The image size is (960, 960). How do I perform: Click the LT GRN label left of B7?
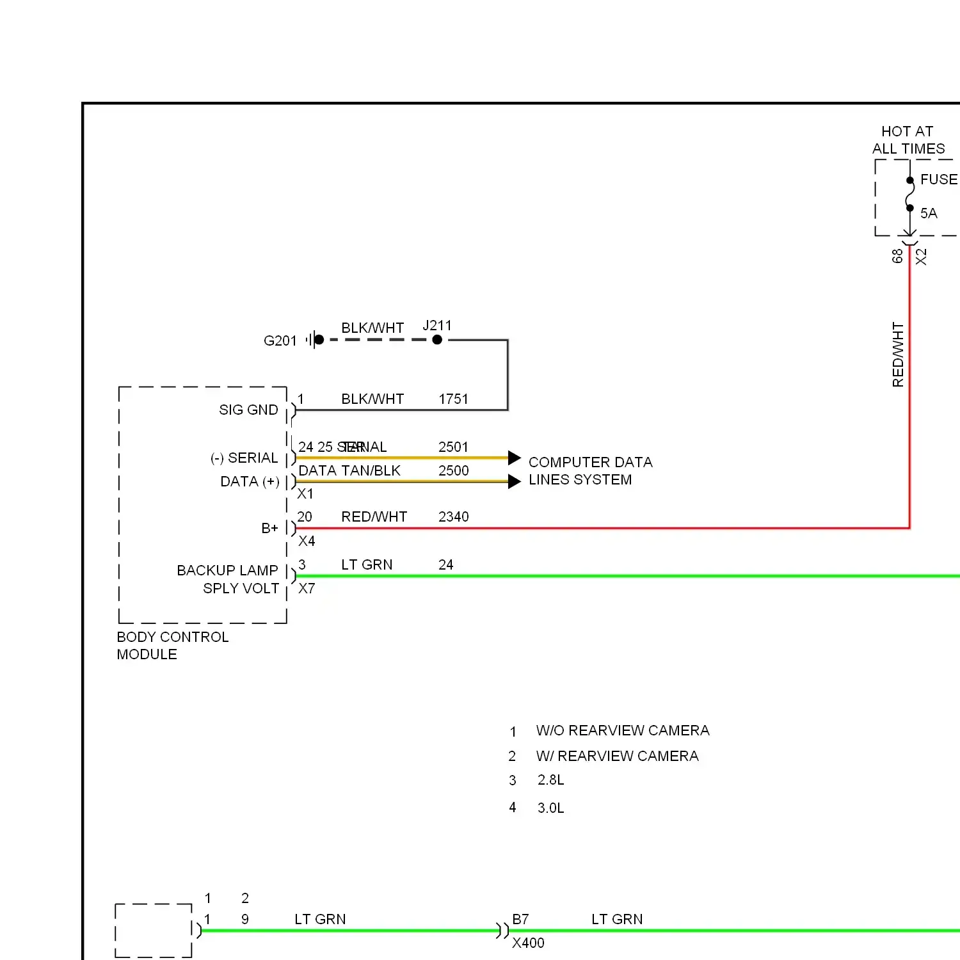click(x=320, y=920)
